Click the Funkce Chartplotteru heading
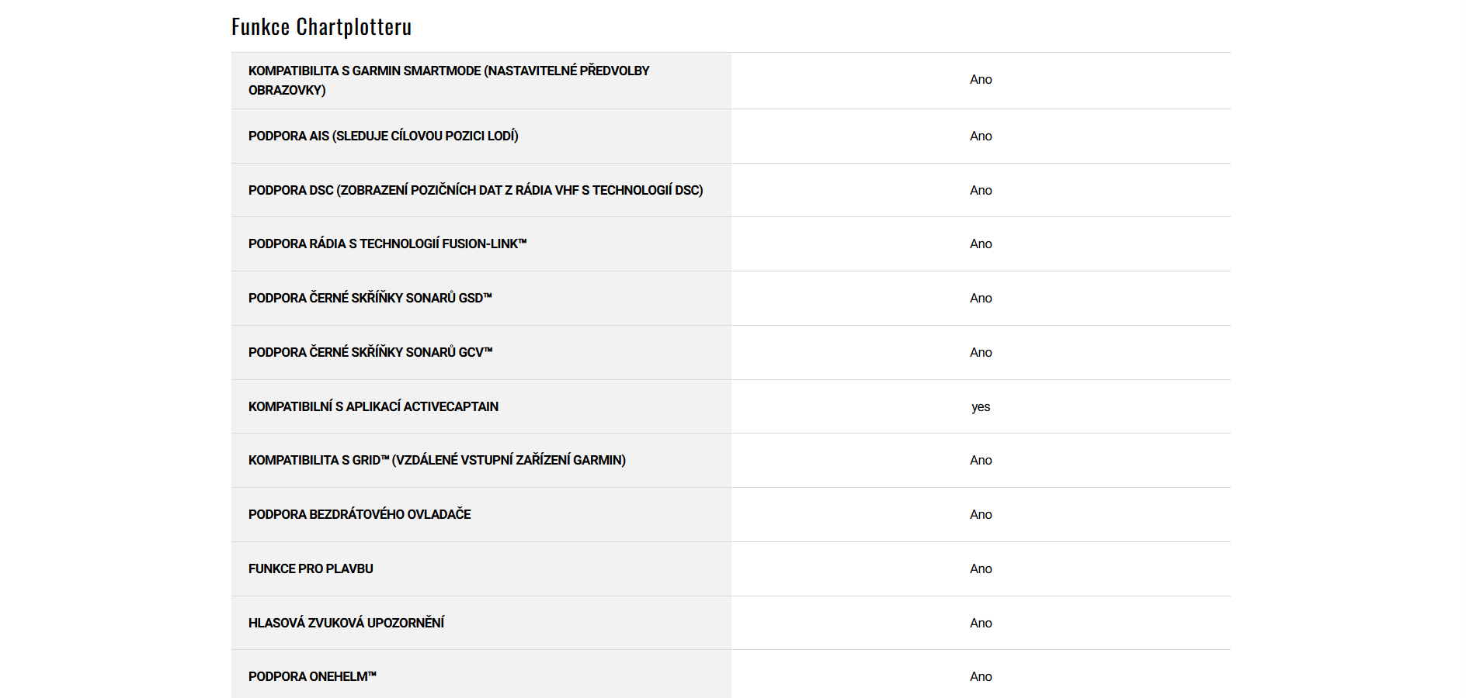Viewport: 1466px width, 698px height. point(321,27)
